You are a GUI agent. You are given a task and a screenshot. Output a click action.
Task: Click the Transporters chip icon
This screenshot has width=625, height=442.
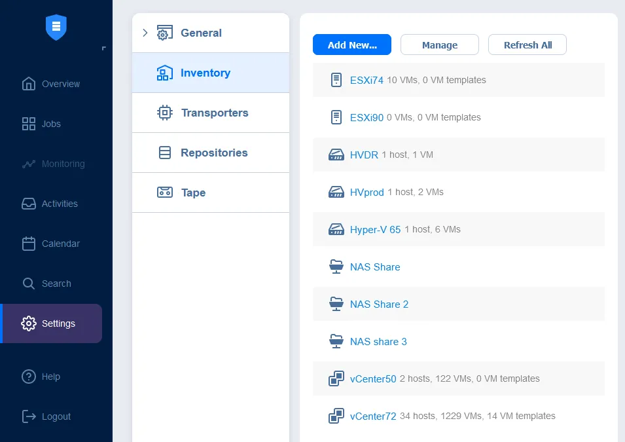point(165,113)
